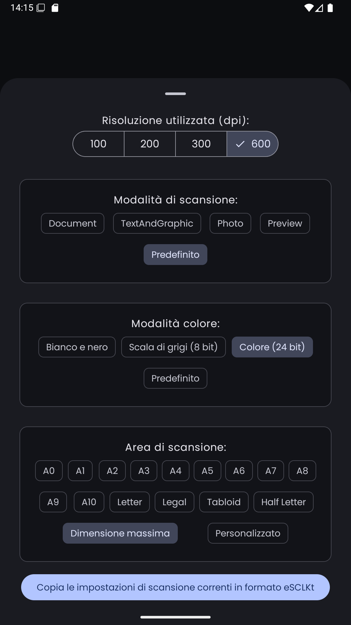This screenshot has width=351, height=625.
Task: Switch to Preview scan mode
Action: [285, 223]
